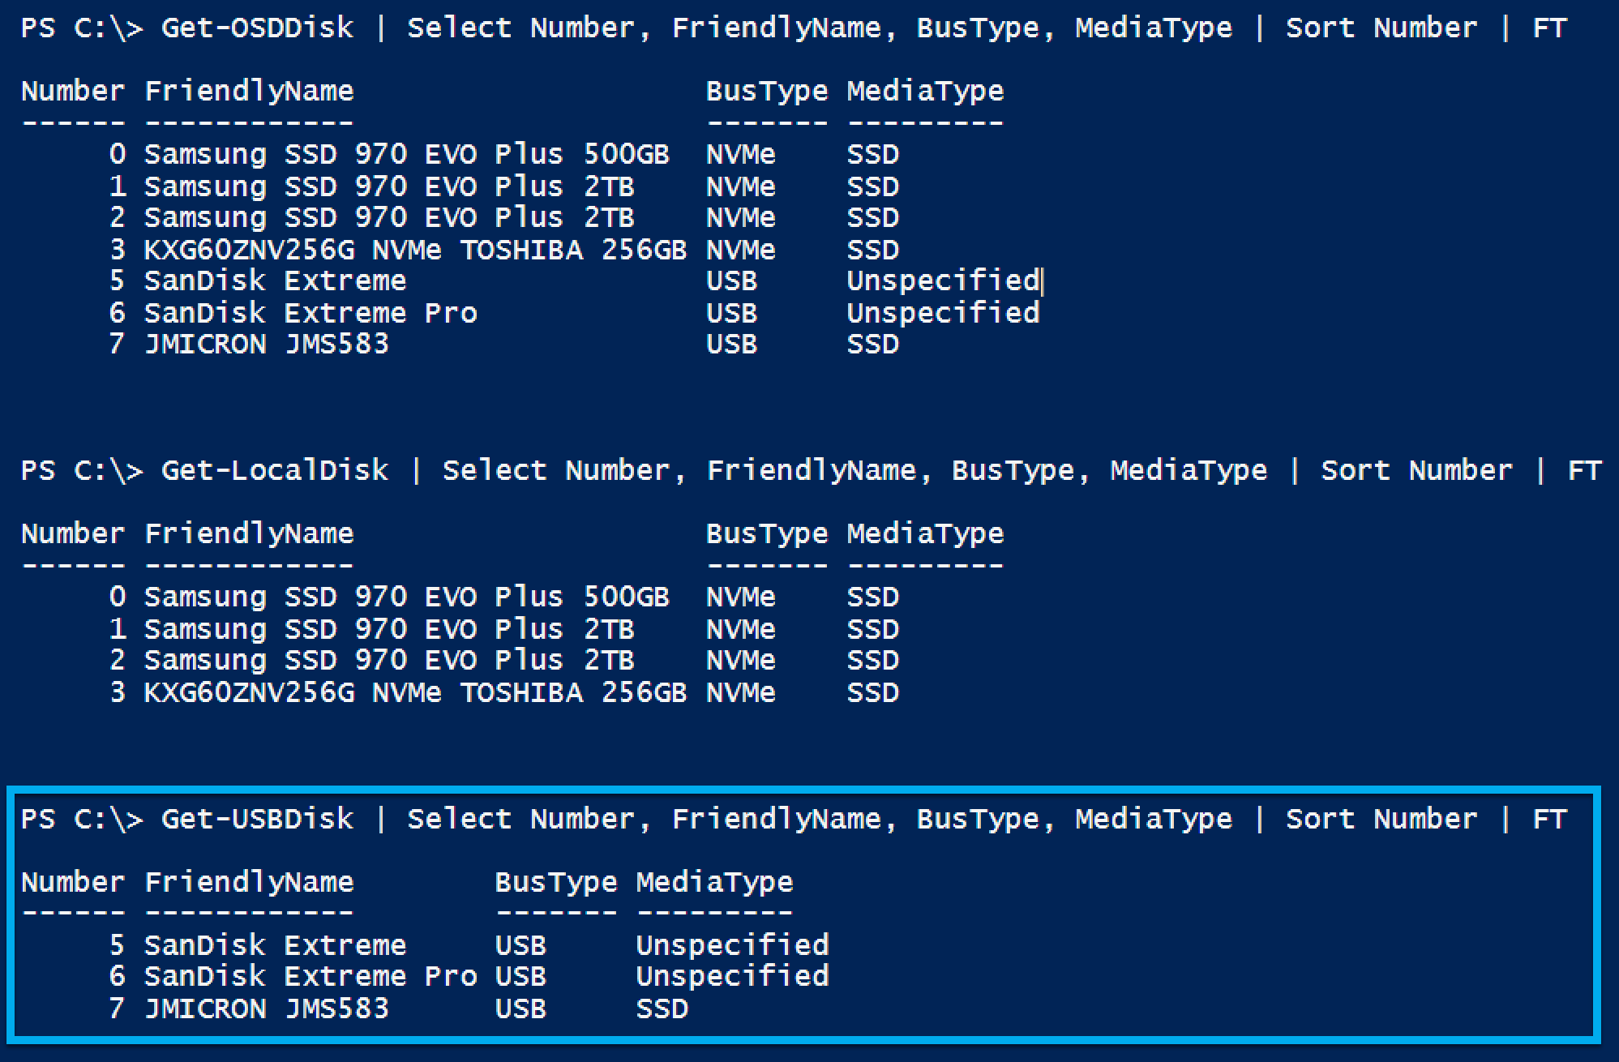The image size is (1619, 1062).
Task: Click the FriendlyName column header under Get-OSDDisk
Action: (249, 92)
